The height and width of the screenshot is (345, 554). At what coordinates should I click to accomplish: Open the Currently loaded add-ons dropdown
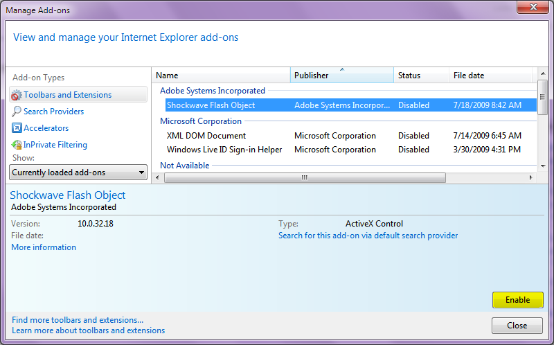pos(78,172)
